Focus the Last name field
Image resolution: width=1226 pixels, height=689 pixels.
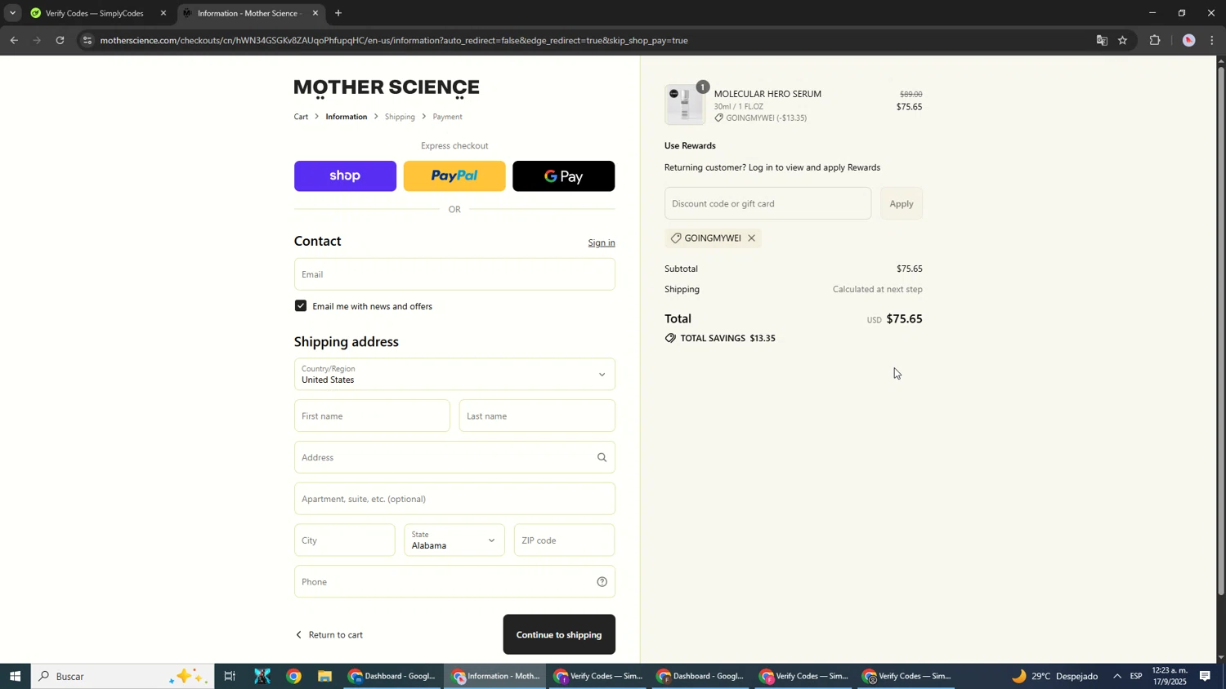pos(537,416)
